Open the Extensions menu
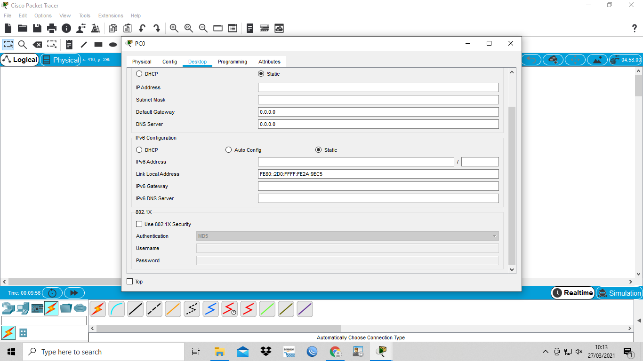The height and width of the screenshot is (361, 643). pos(111,16)
